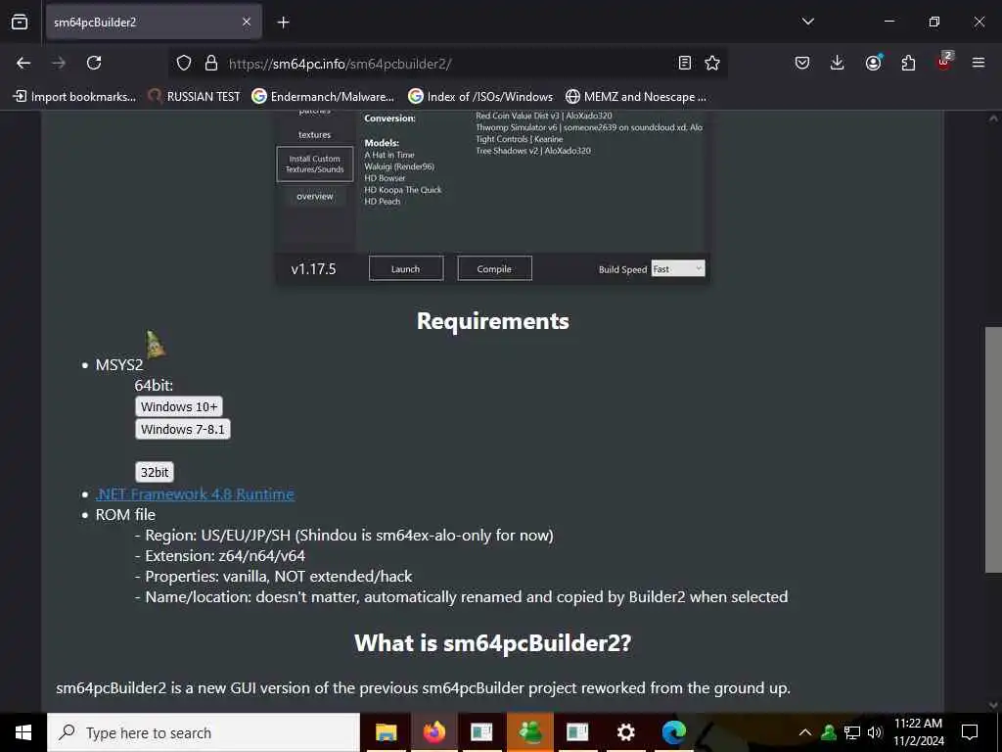Click the taskbar search box
Screen dimensions: 1002x752
point(204,732)
